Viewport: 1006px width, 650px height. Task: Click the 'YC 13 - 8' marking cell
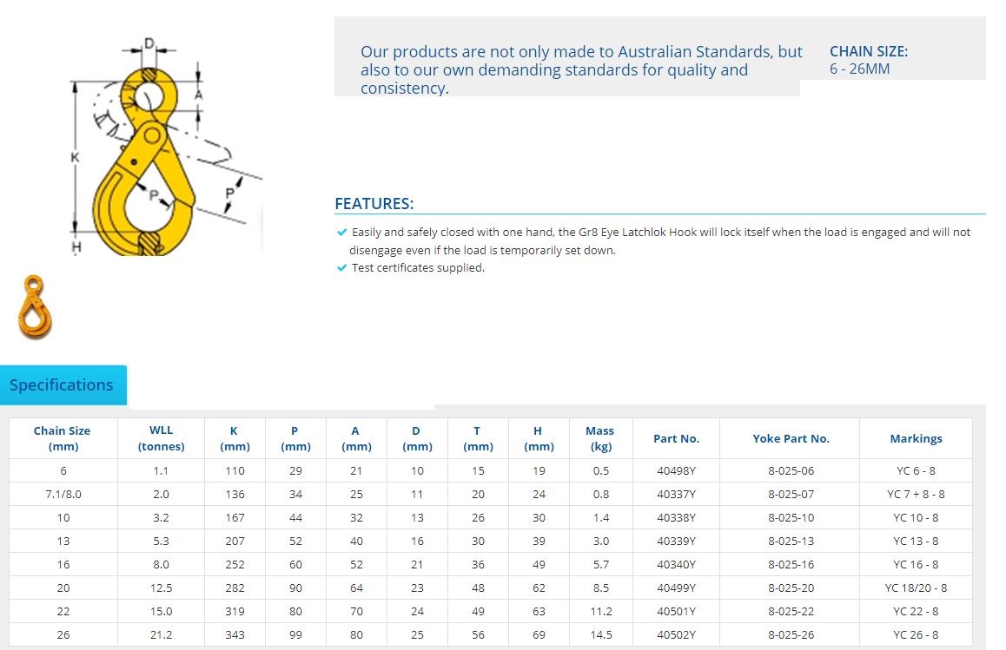[x=916, y=541]
